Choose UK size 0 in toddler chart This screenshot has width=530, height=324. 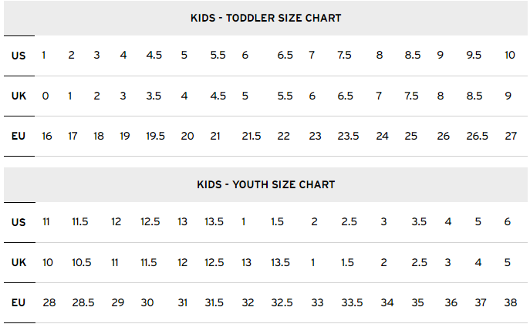tap(46, 96)
